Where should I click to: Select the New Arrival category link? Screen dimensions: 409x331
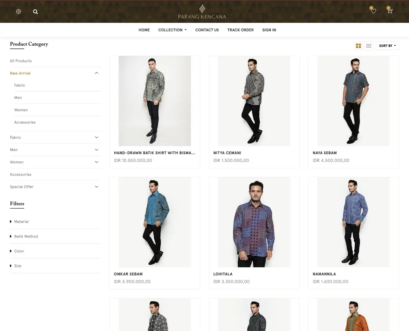click(x=20, y=73)
